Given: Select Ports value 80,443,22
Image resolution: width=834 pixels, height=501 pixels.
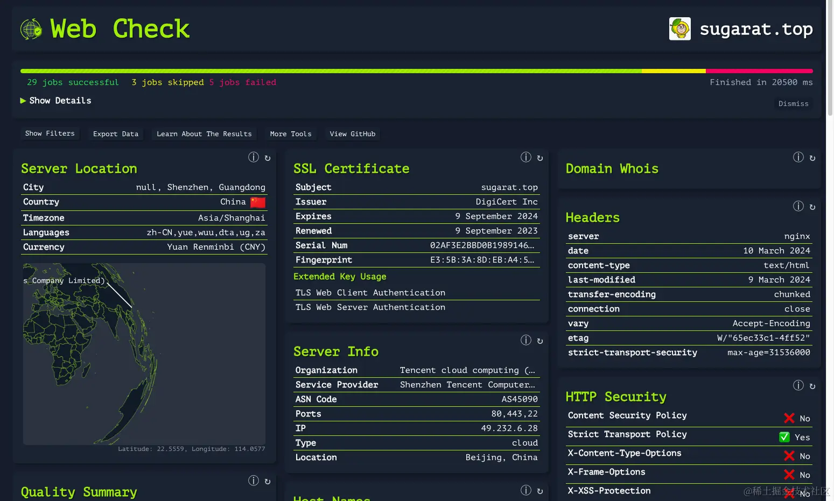Looking at the screenshot, I should click(514, 414).
